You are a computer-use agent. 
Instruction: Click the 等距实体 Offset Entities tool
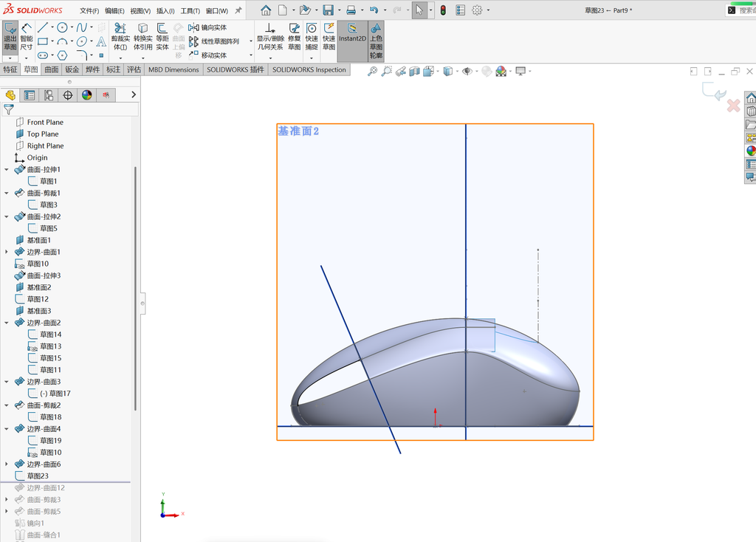click(162, 37)
